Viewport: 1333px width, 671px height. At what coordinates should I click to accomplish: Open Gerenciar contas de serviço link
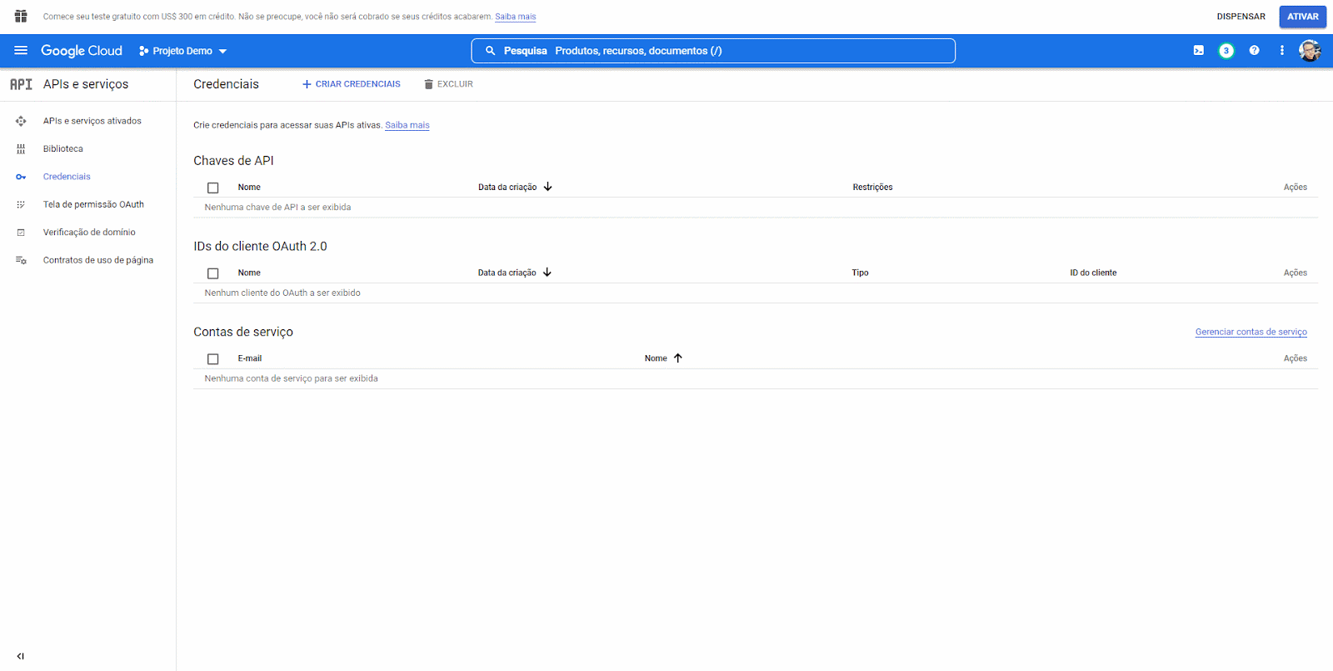pyautogui.click(x=1251, y=332)
